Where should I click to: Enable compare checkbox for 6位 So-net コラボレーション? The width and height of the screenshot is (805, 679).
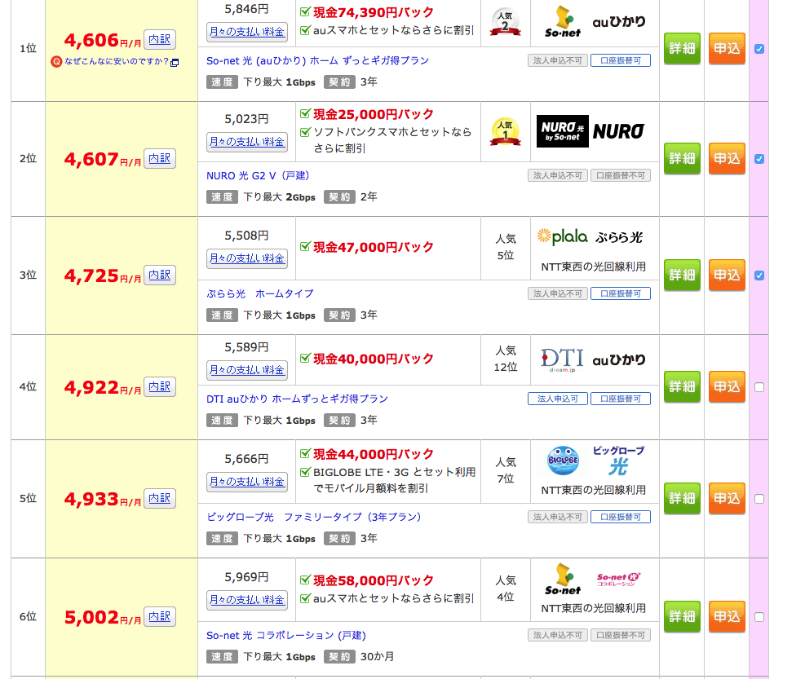pos(759,617)
